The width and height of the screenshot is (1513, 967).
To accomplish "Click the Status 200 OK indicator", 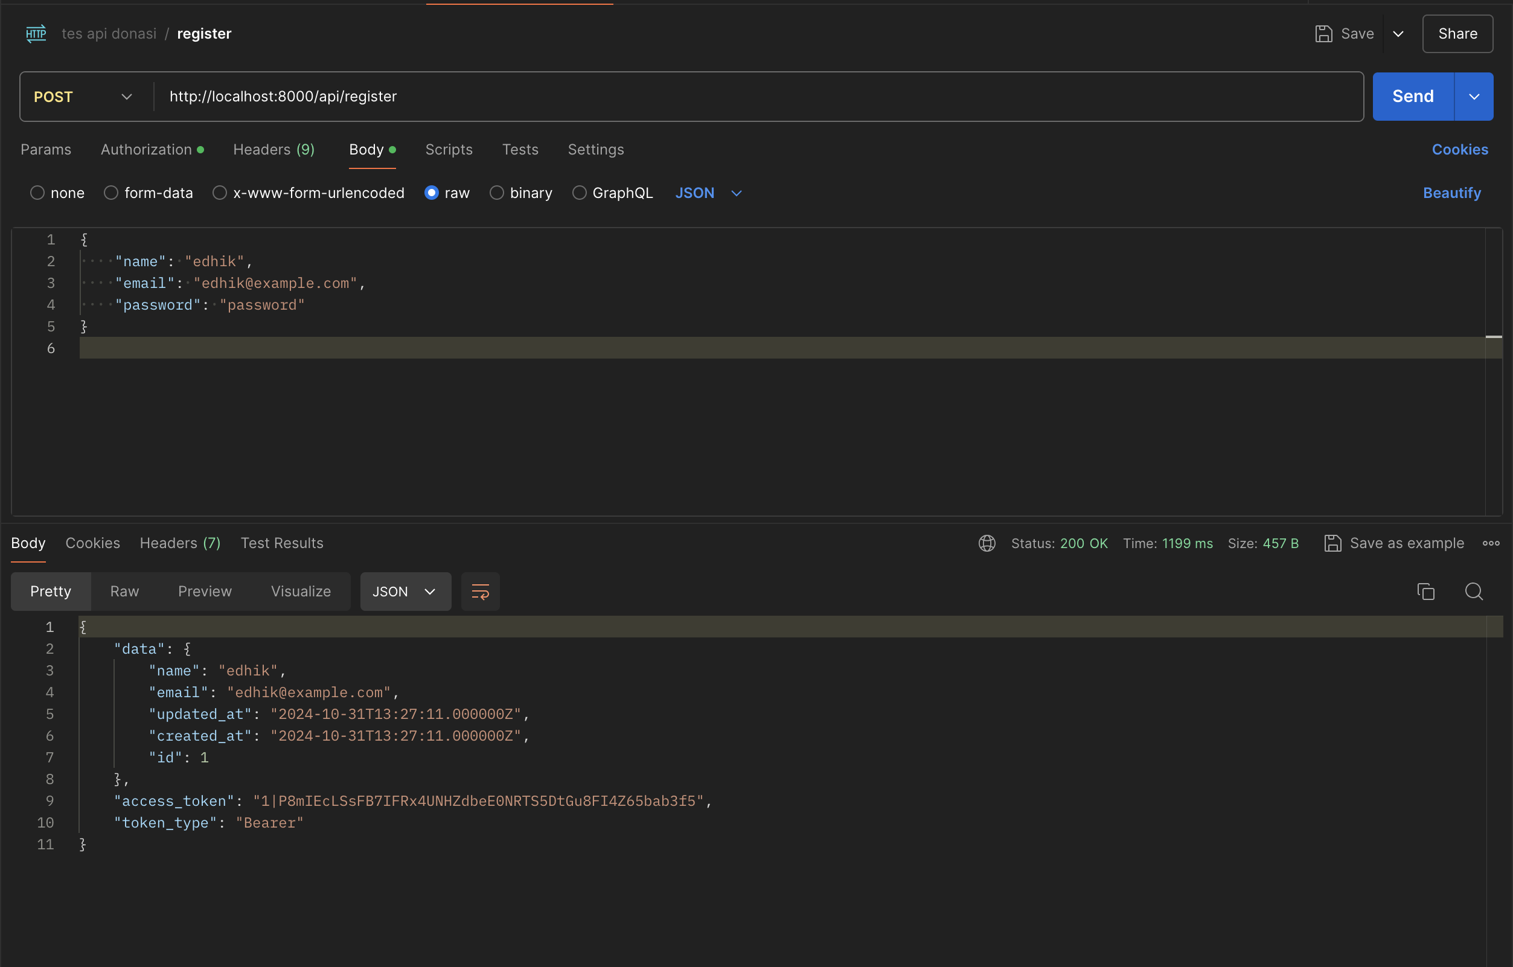I will [1060, 543].
